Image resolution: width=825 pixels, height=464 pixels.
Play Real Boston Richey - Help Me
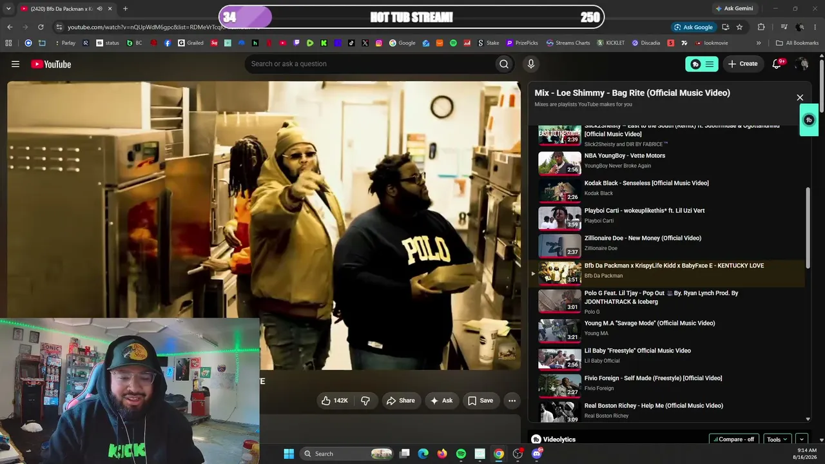668,412
